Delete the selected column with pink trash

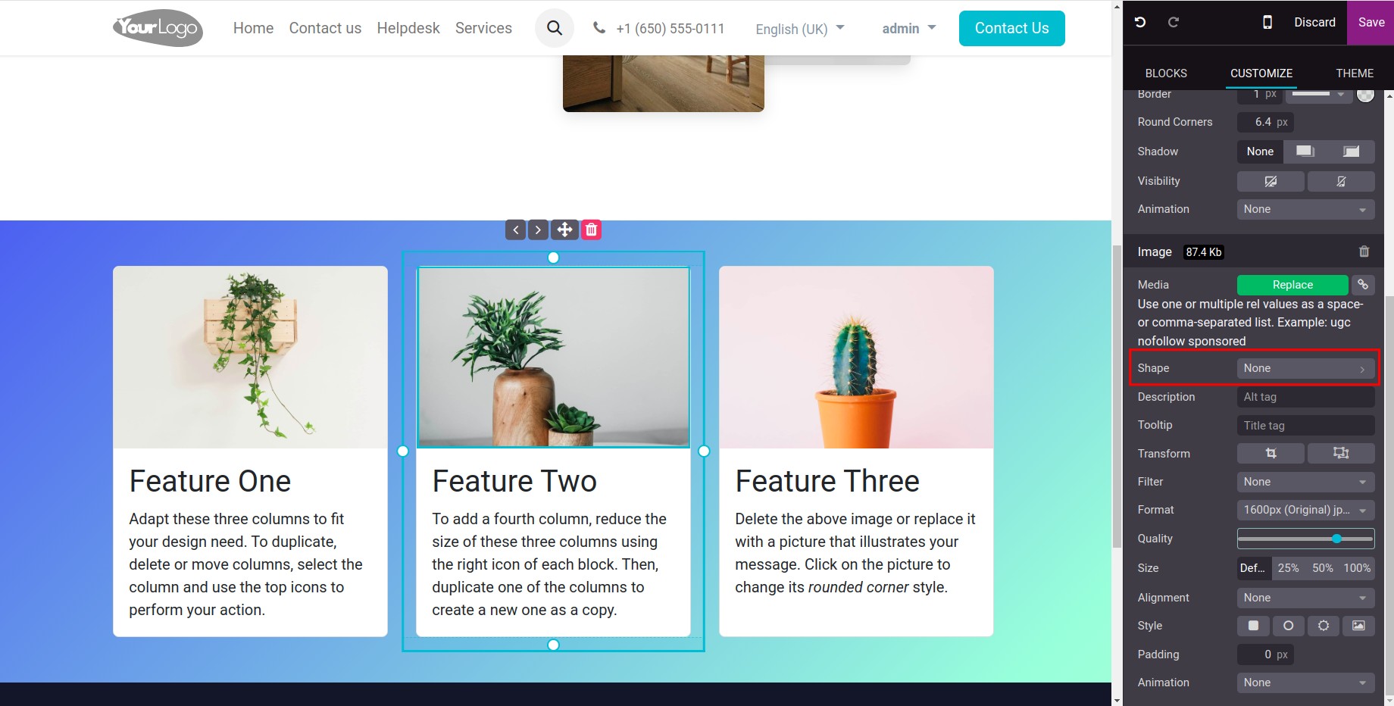click(x=592, y=230)
